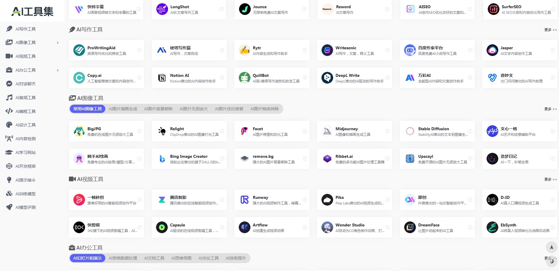Click the Midjourney sailboat icon
The height and width of the screenshot is (271, 559).
pos(327,131)
